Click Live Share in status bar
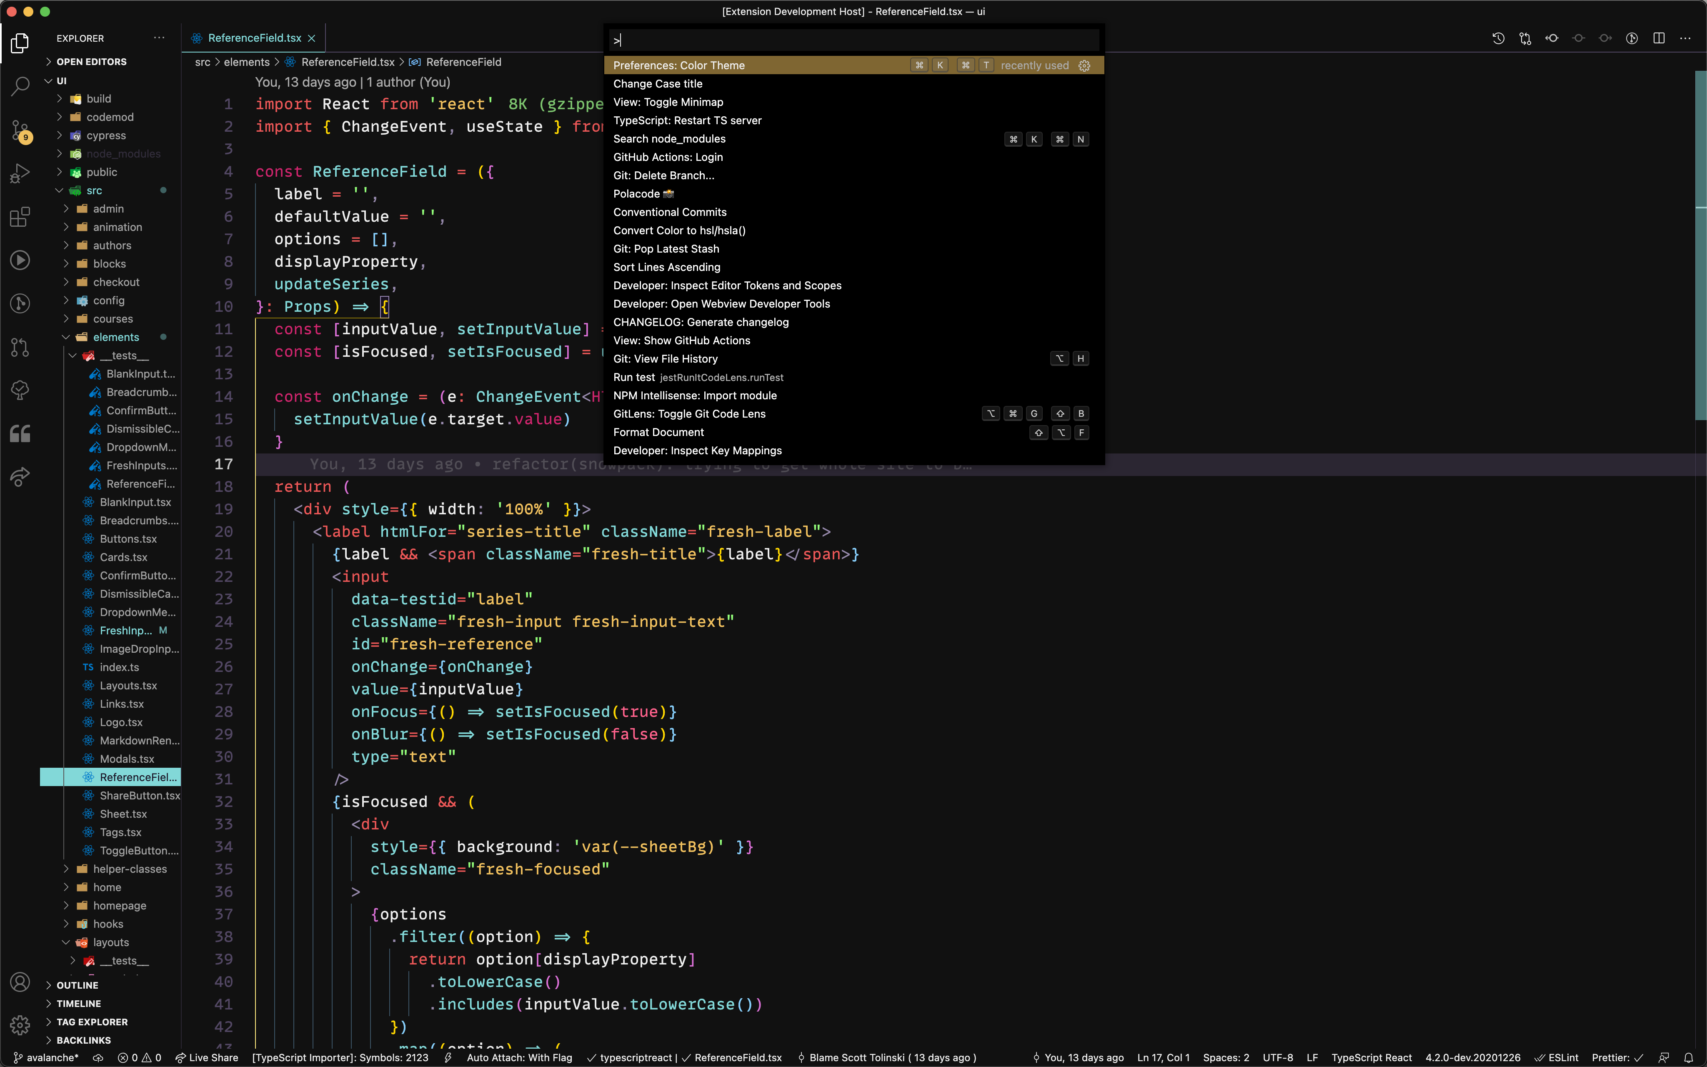1707x1067 pixels. tap(208, 1057)
